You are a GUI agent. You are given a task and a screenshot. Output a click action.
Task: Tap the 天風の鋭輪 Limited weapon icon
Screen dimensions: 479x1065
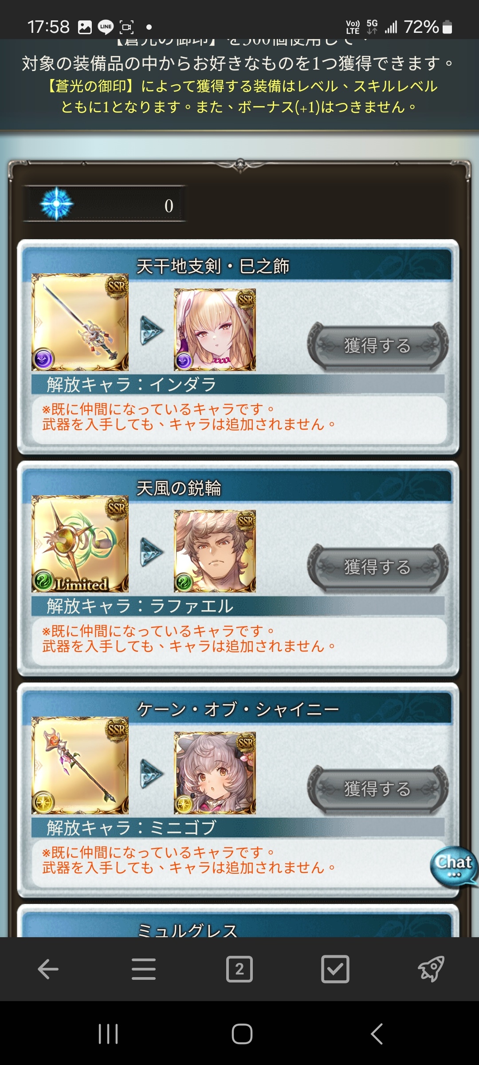tap(80, 544)
